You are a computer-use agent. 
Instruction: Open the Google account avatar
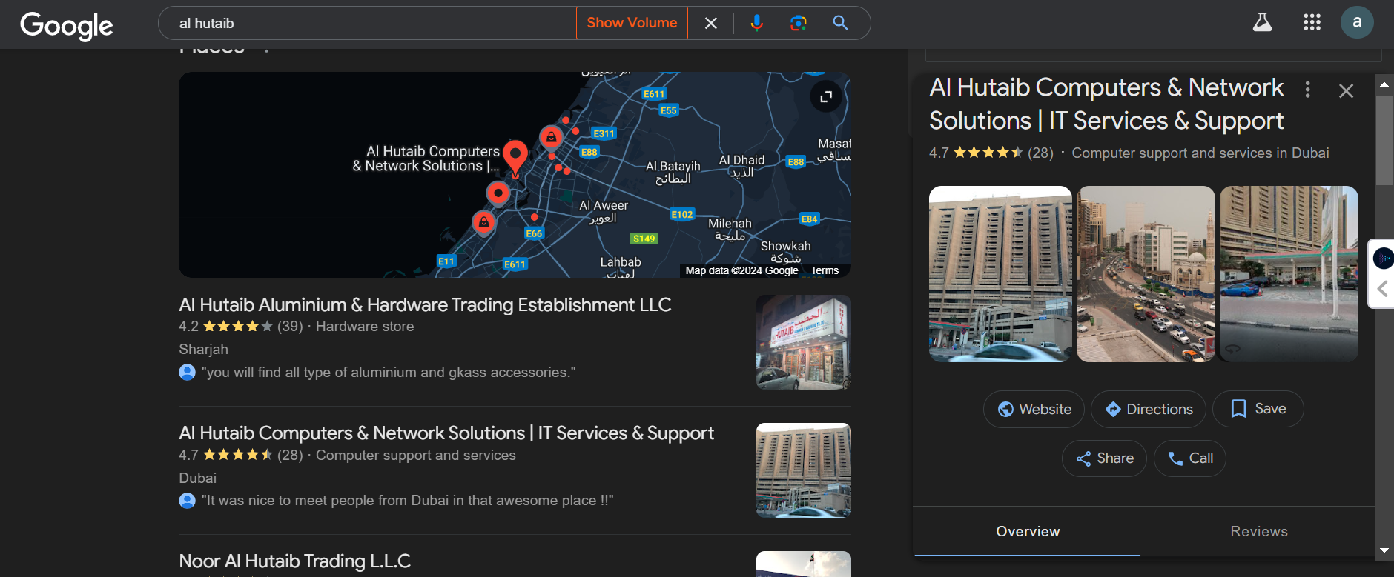[x=1357, y=22]
